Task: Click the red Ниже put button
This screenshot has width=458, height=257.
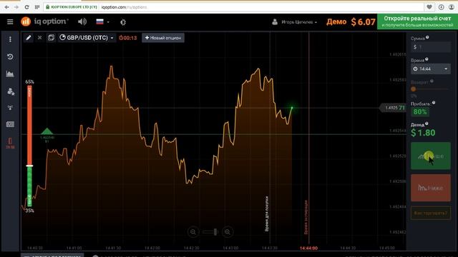Action: click(x=431, y=188)
